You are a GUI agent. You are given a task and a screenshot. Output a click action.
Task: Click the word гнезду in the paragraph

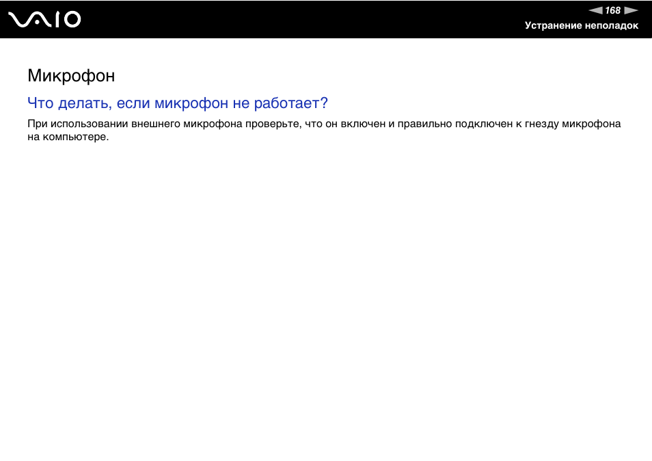[x=542, y=124]
